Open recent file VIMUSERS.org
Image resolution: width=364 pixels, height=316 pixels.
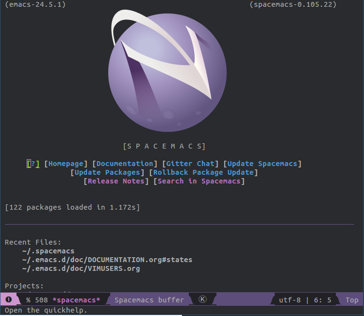pyautogui.click(x=81, y=268)
